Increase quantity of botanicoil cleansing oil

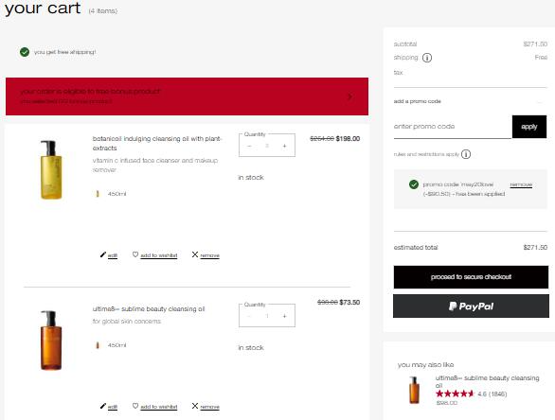pyautogui.click(x=284, y=146)
